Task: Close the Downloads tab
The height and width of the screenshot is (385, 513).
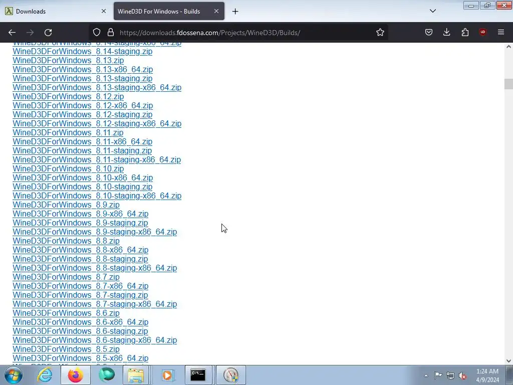Action: tap(104, 11)
